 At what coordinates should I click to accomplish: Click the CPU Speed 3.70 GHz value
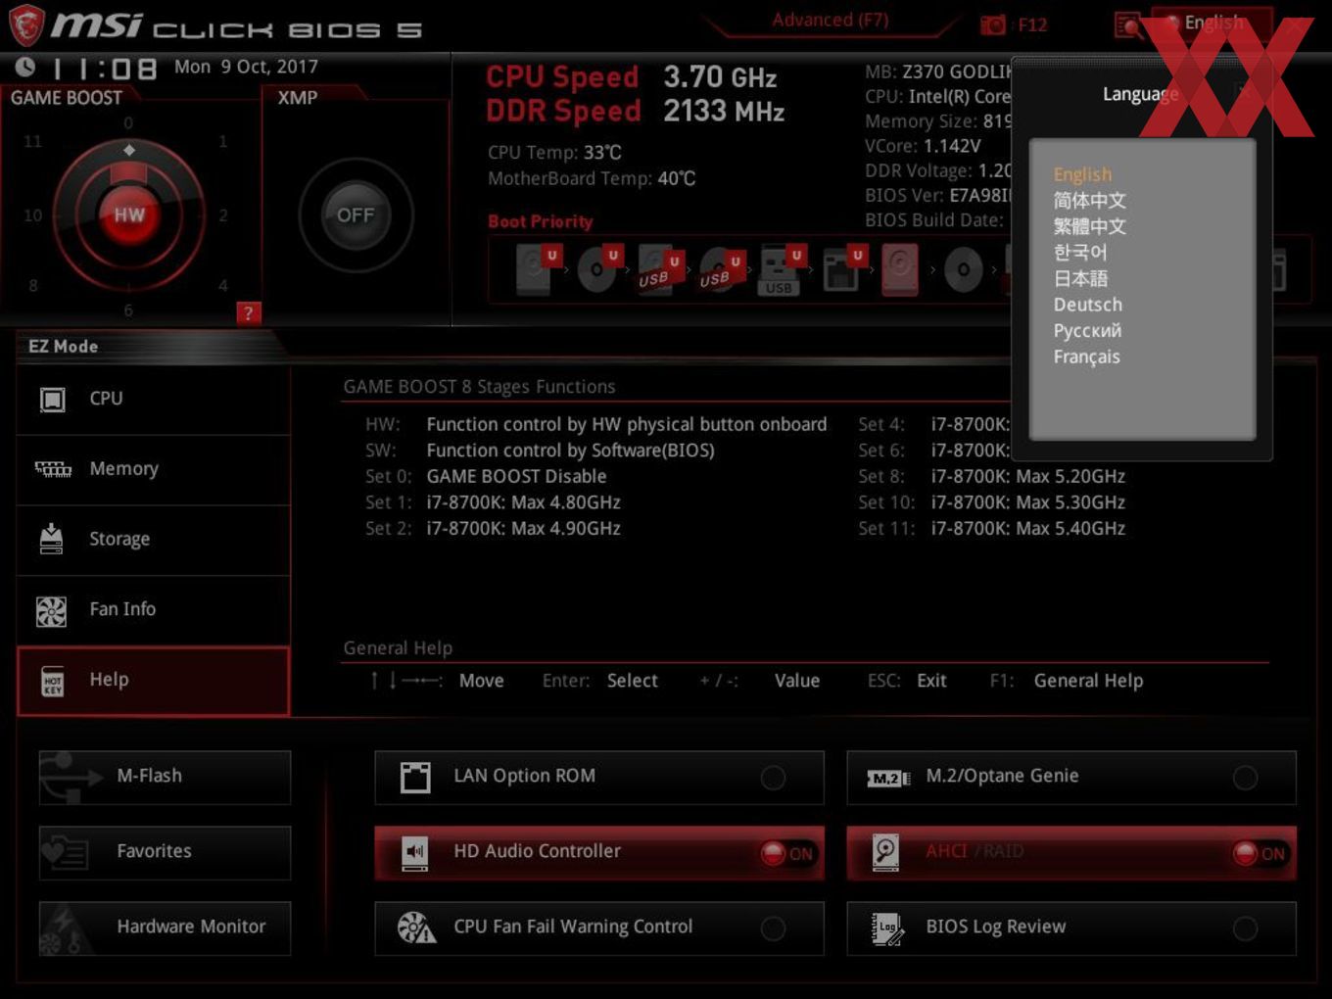click(x=720, y=77)
